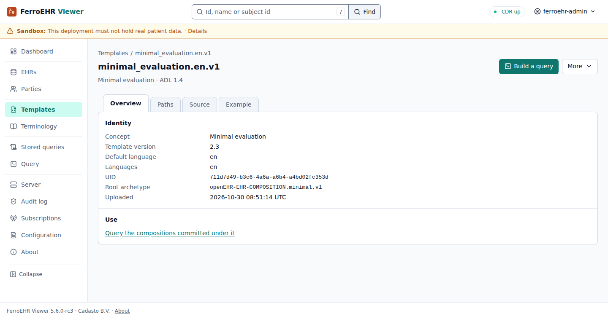Image resolution: width=608 pixels, height=319 pixels.
Task: Select the Overview tab
Action: tap(126, 103)
